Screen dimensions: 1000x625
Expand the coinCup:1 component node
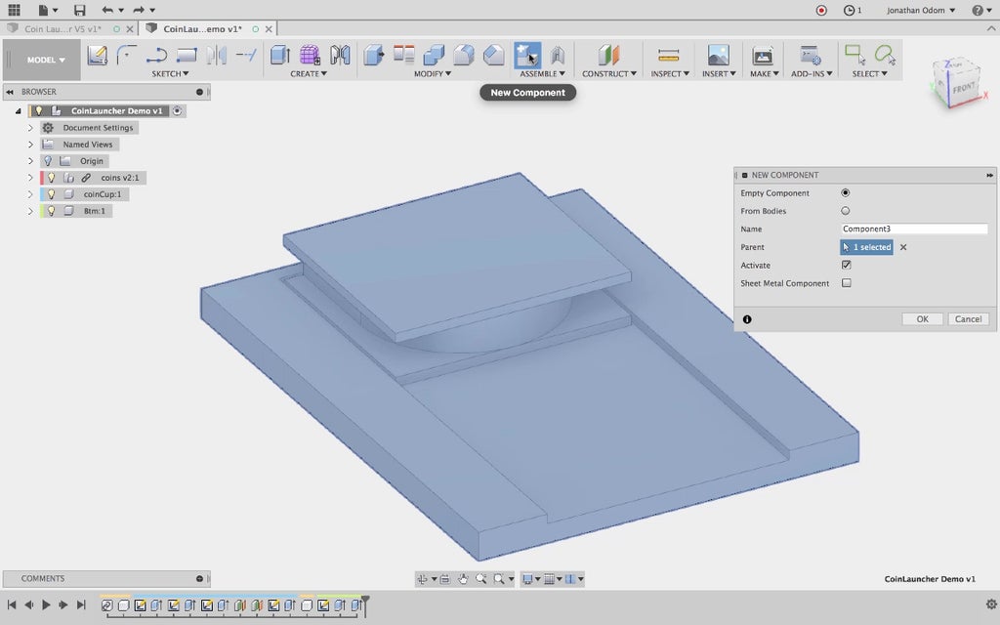coord(30,194)
